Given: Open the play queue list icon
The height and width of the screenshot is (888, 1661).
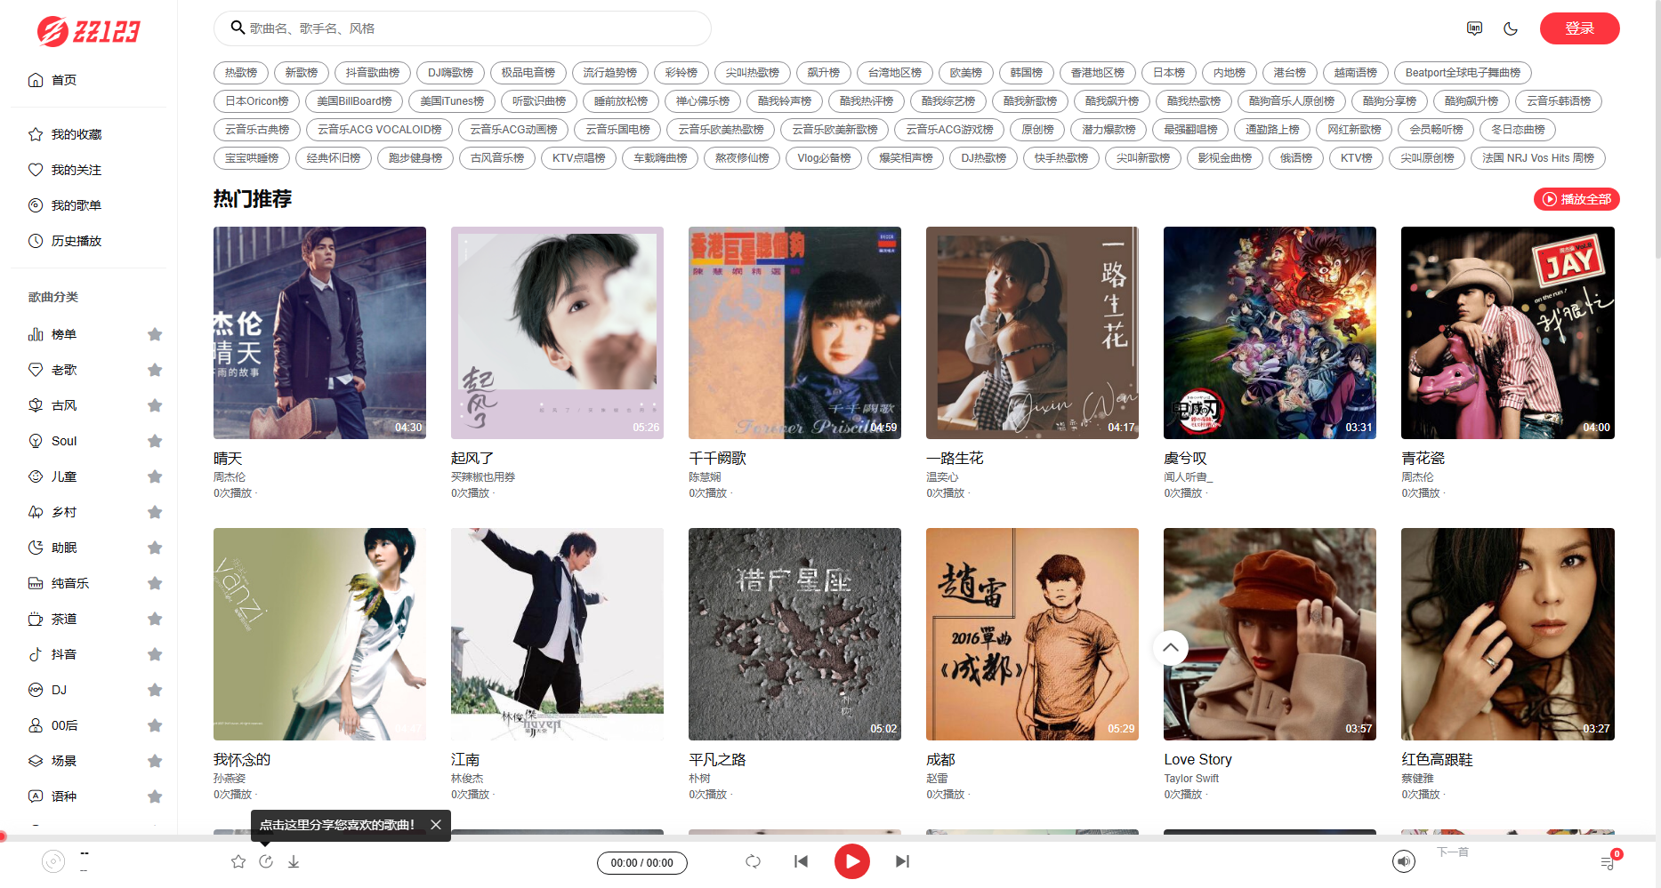Looking at the screenshot, I should coord(1608,862).
